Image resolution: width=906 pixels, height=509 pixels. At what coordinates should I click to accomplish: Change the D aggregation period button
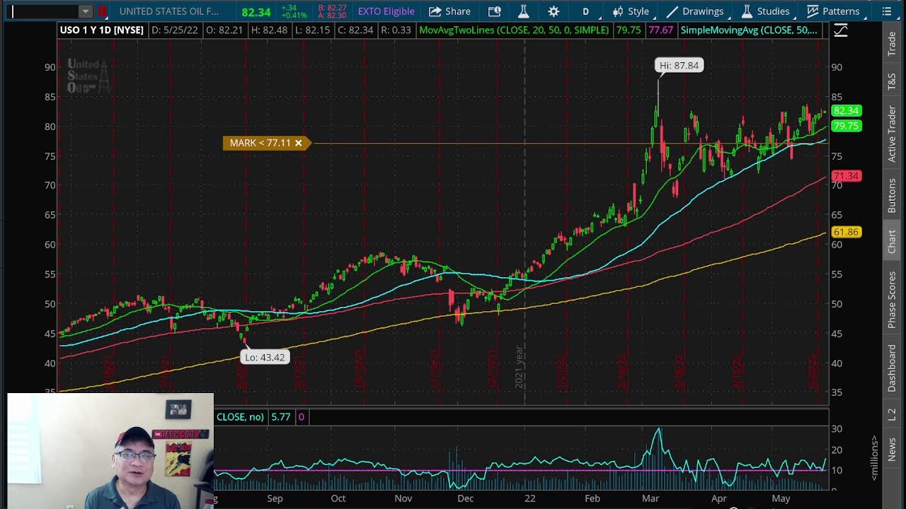(x=585, y=11)
